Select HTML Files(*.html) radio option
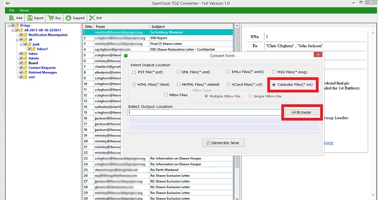Screen dimensions: 378x200 [x=134, y=84]
